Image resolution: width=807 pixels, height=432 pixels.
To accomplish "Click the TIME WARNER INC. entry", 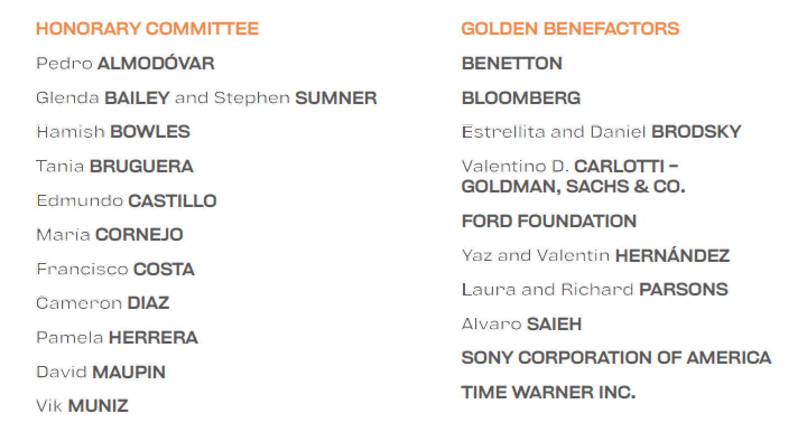I will point(548,392).
